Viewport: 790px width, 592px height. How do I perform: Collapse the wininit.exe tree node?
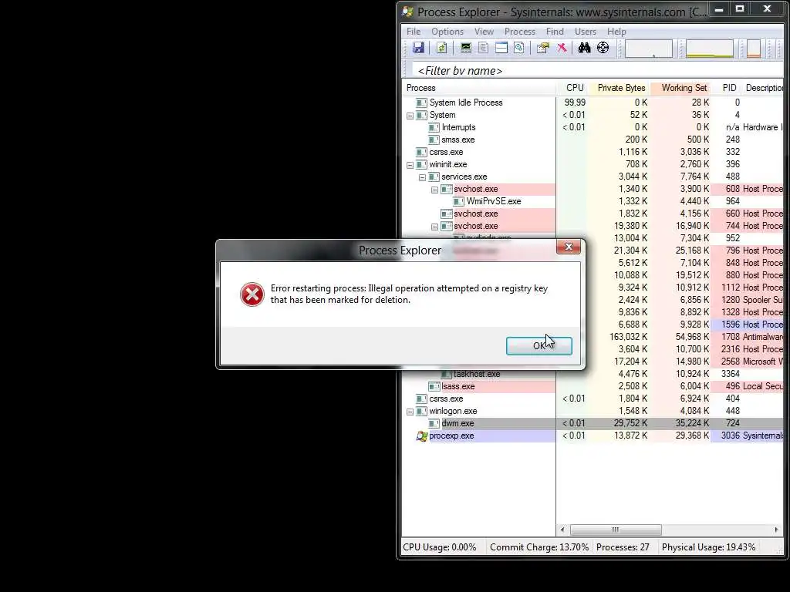[410, 165]
